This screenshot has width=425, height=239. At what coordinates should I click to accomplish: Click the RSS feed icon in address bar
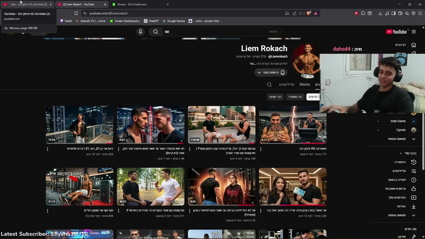300,13
